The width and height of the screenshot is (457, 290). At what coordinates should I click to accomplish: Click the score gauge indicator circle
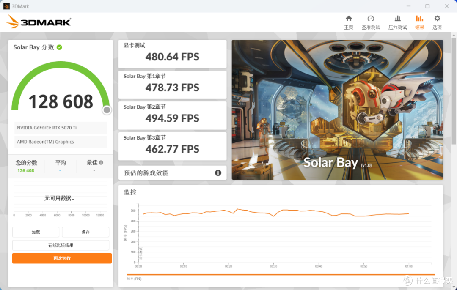tap(107, 110)
